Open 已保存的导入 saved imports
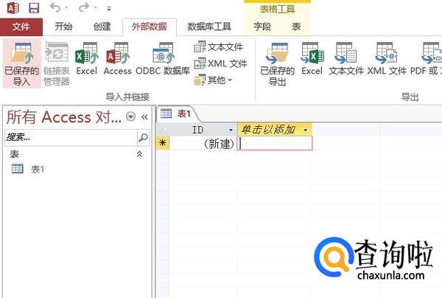This screenshot has width=442, height=298. 22,63
